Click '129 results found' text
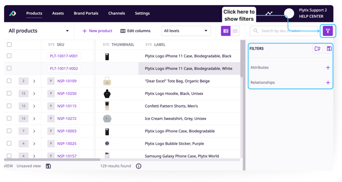This screenshot has width=342, height=182. click(115, 166)
